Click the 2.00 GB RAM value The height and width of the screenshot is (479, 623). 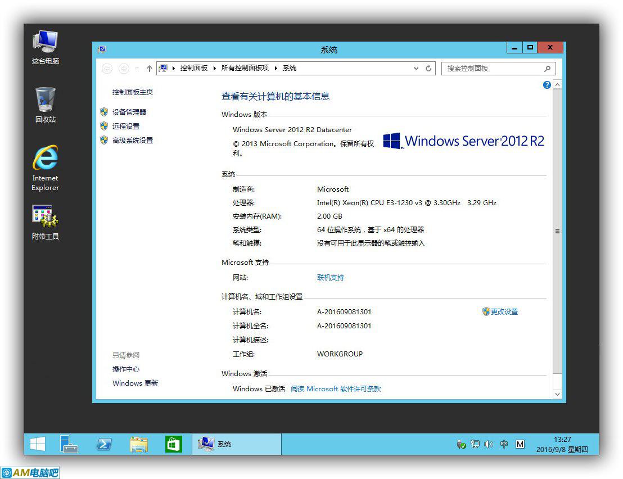pos(329,216)
